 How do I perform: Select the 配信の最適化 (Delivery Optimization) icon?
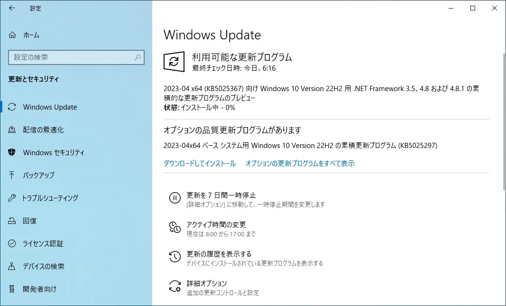click(11, 130)
